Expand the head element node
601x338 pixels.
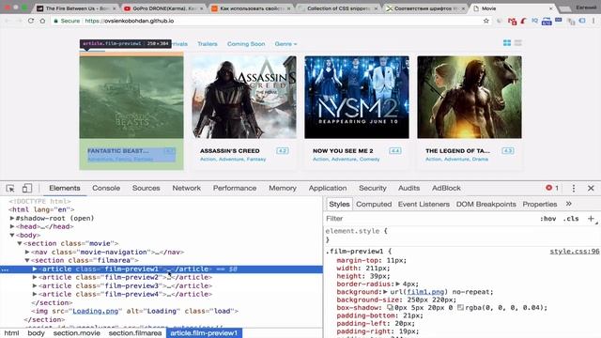coord(12,226)
